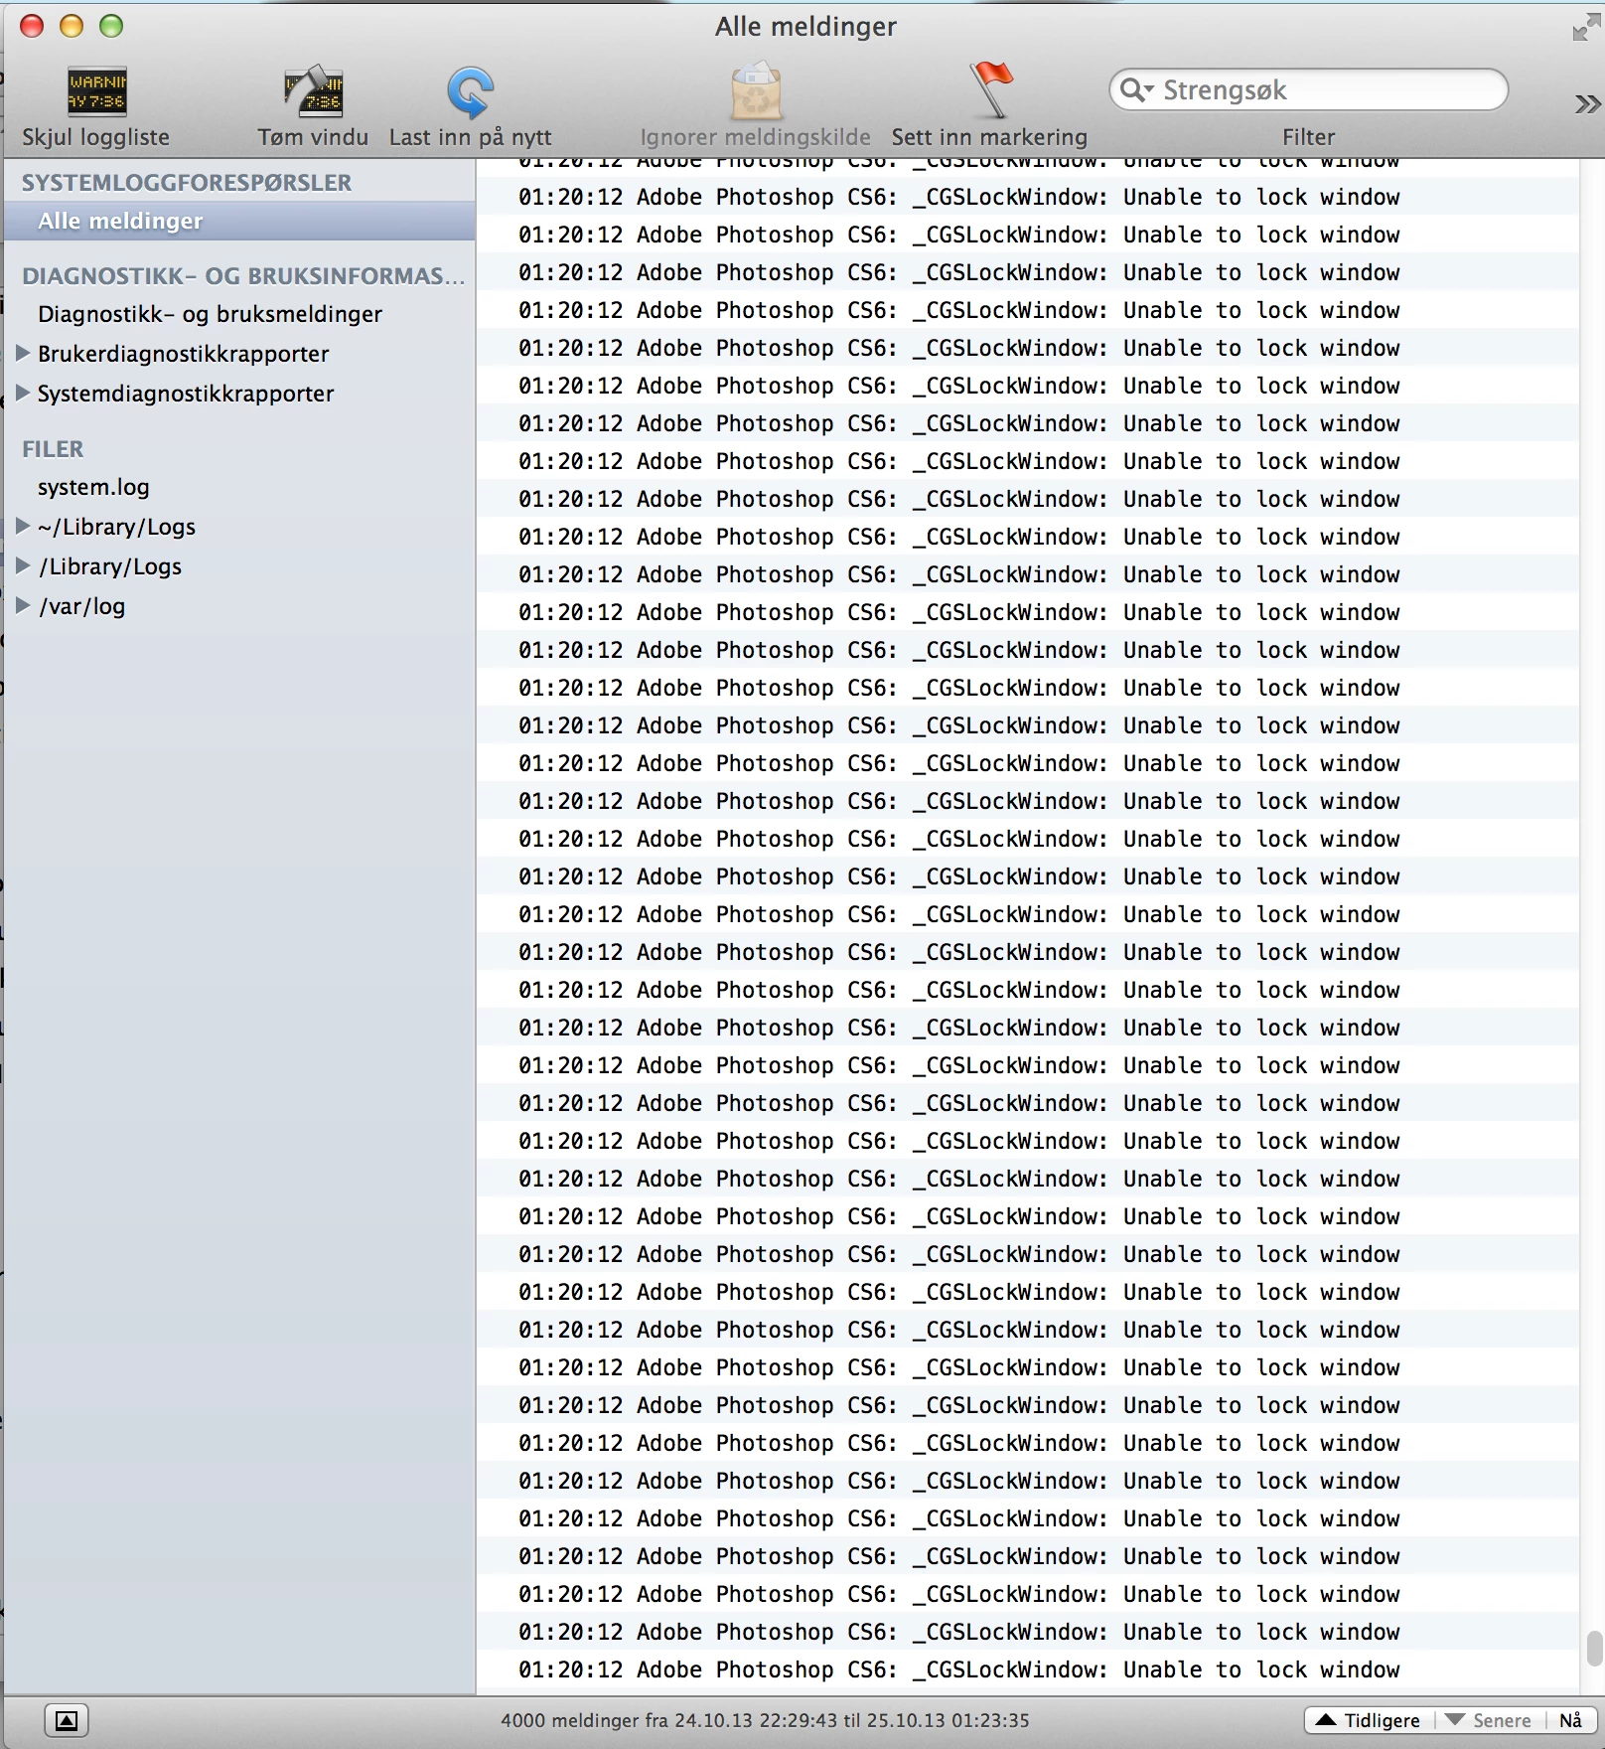Focus the Strengsøk search field
Viewport: 1605px width, 1749px height.
click(x=1308, y=90)
